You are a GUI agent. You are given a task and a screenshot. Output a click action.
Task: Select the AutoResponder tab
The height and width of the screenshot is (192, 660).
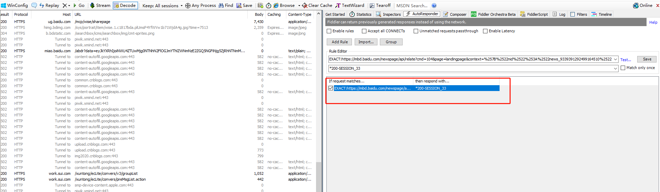point(422,14)
